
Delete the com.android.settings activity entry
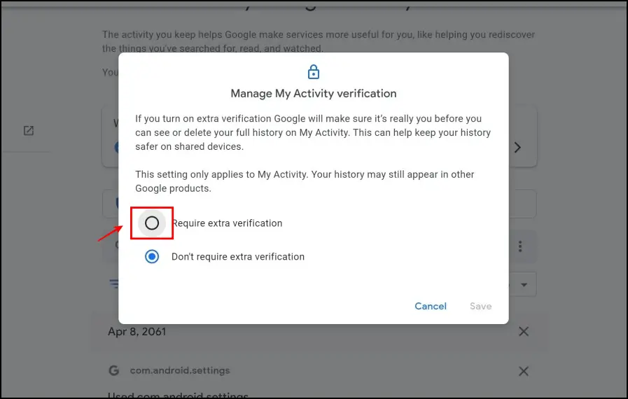[524, 371]
